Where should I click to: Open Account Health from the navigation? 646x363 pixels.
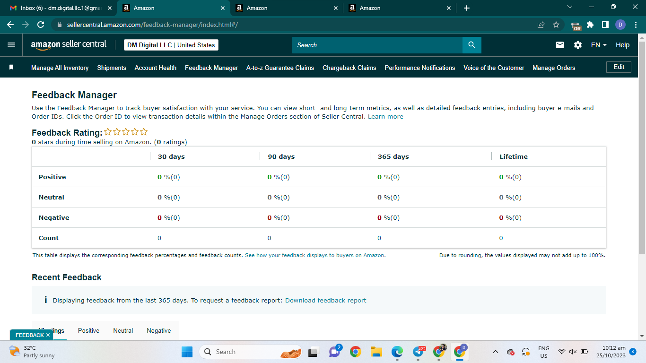(x=156, y=68)
